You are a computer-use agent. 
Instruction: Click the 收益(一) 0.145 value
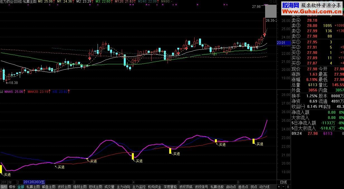click(x=312, y=106)
